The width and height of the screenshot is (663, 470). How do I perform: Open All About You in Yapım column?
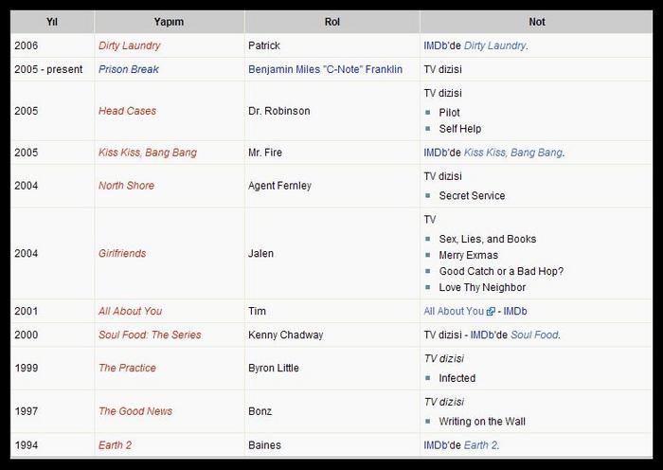130,311
